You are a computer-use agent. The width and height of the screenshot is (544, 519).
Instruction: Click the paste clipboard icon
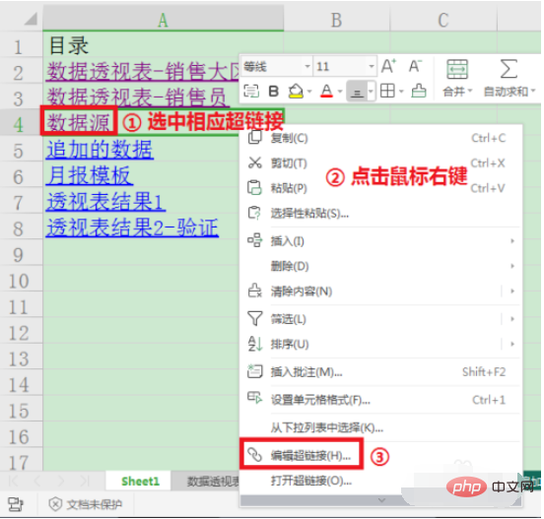[255, 187]
